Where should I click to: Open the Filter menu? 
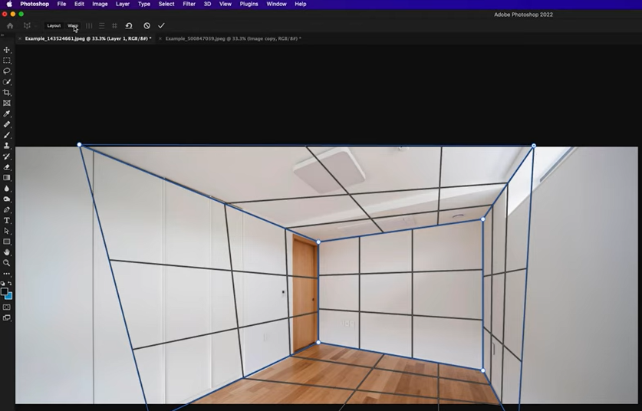[189, 4]
